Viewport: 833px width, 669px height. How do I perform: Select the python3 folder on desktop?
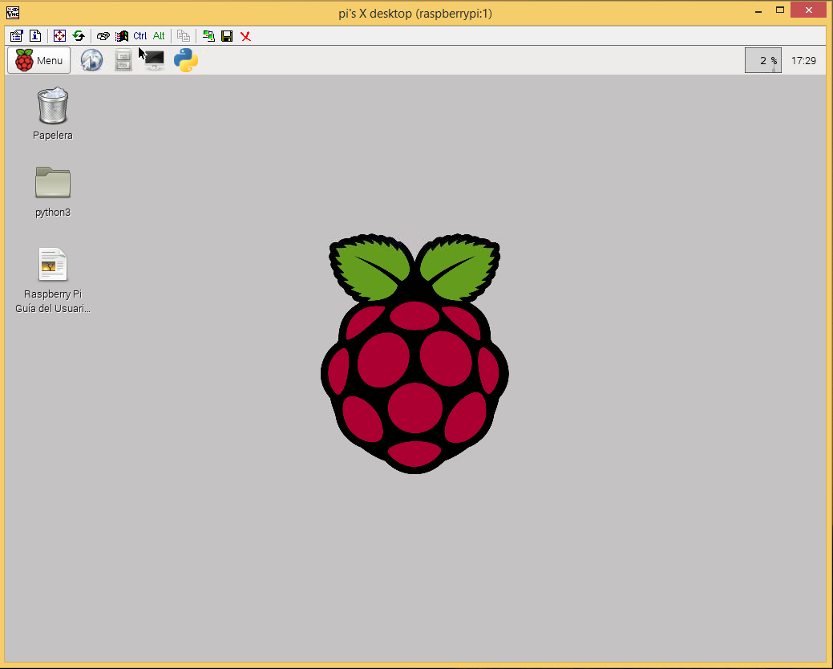[53, 192]
